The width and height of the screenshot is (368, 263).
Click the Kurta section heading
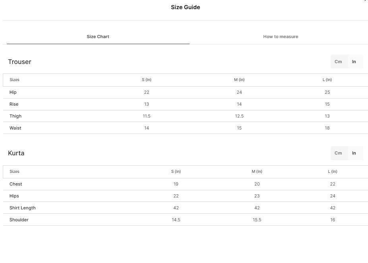point(16,153)
